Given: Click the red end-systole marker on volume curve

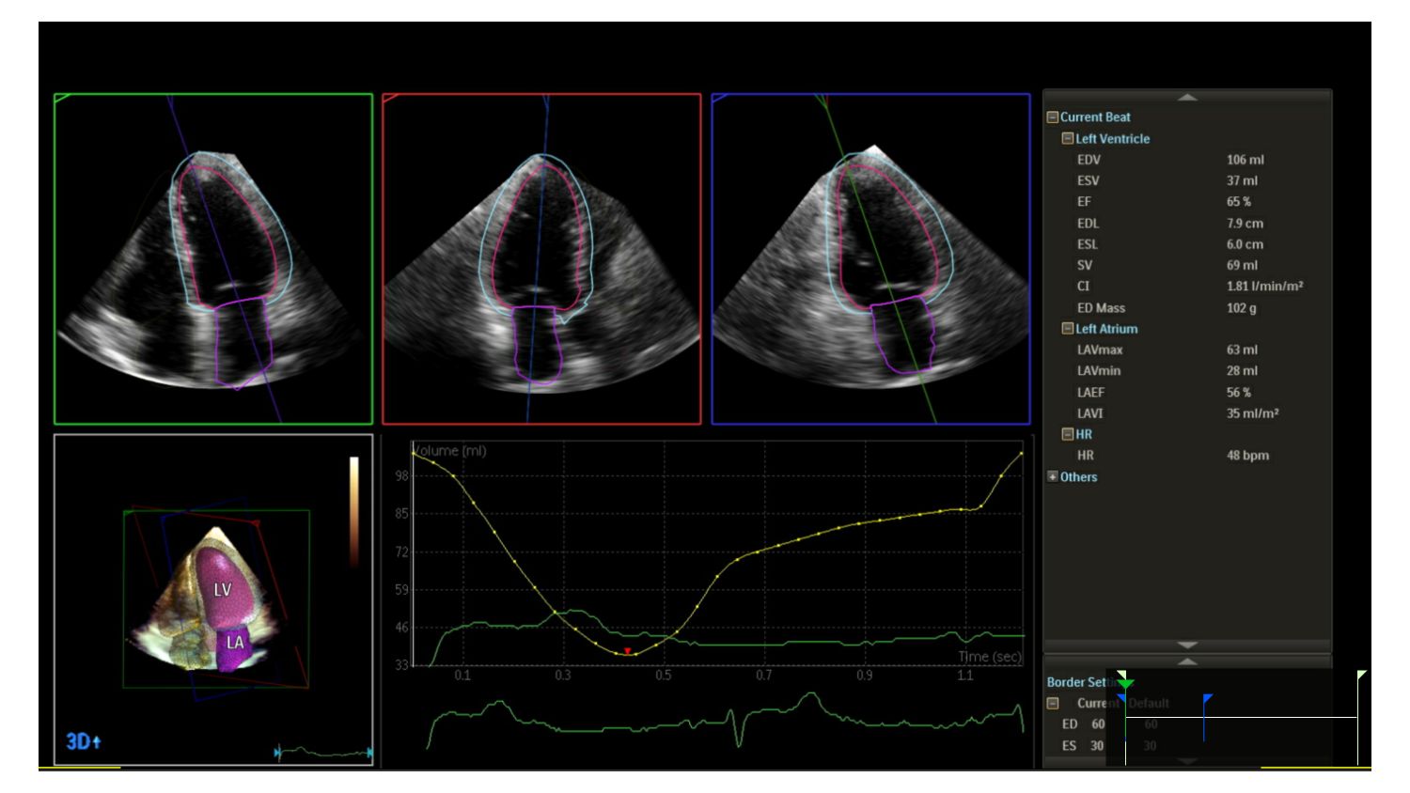Looking at the screenshot, I should point(628,650).
